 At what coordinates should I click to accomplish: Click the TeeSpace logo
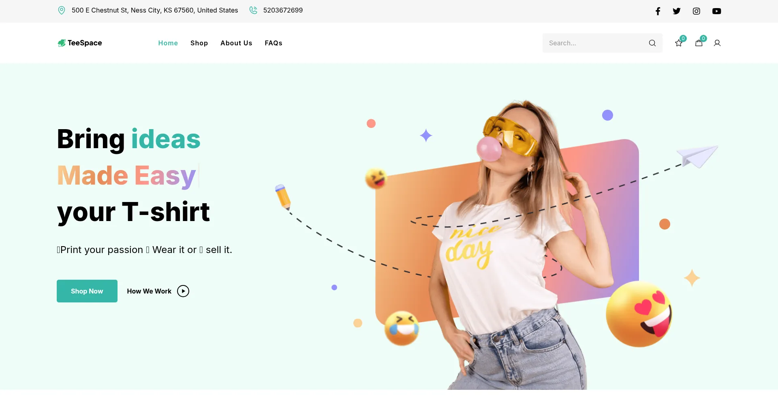tap(80, 43)
